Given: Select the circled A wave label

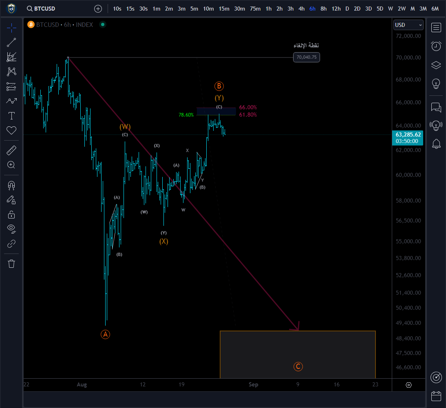Looking at the screenshot, I should (105, 334).
